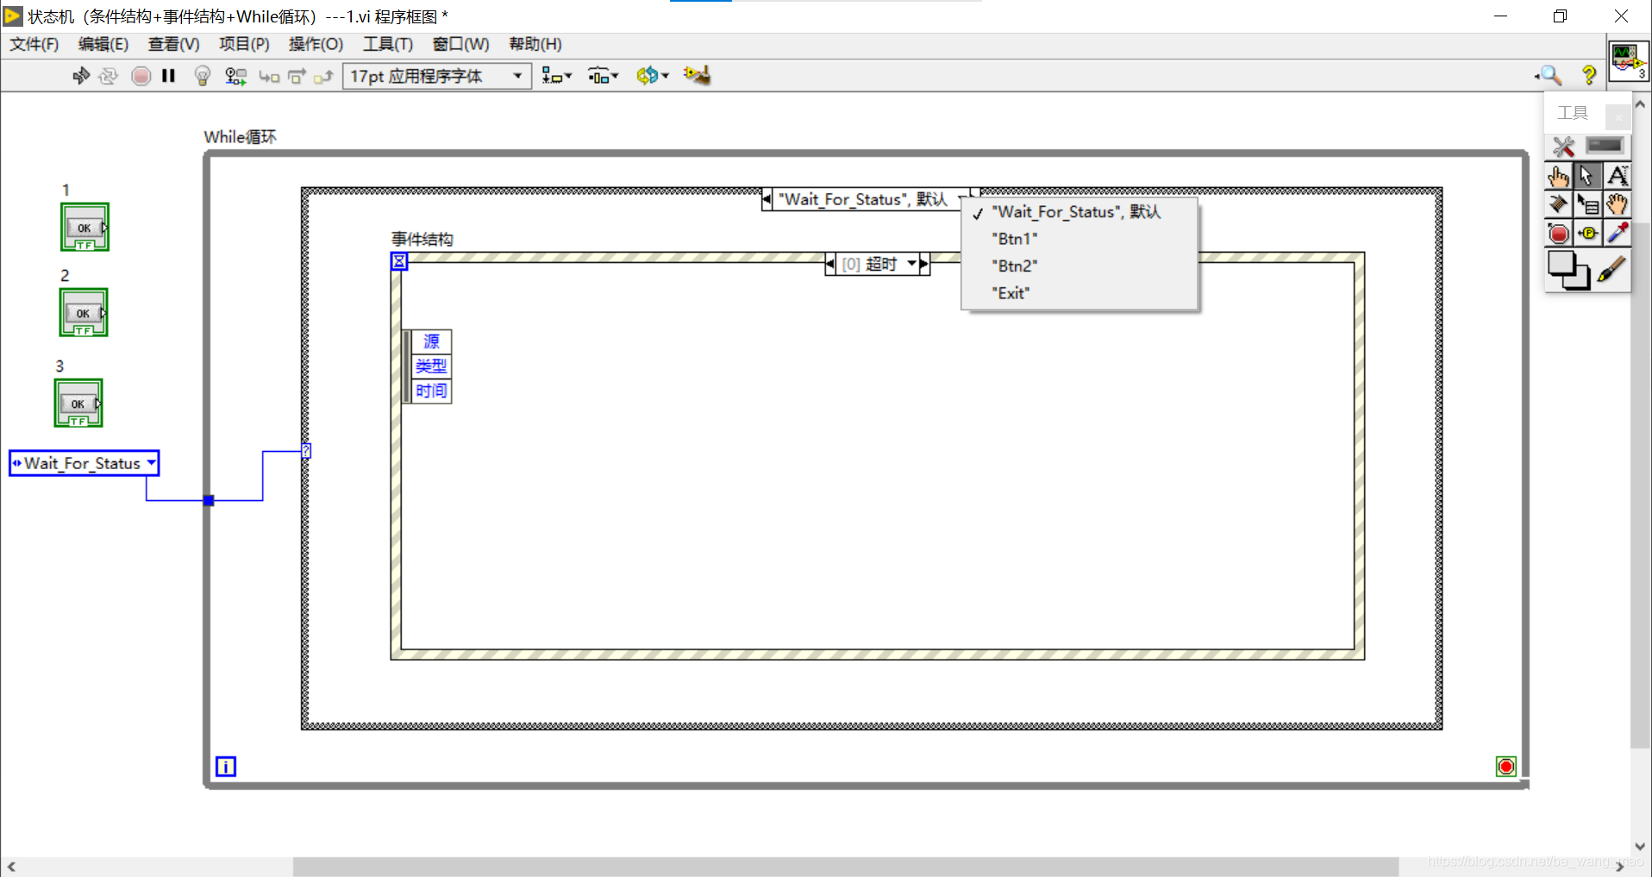Select "Exit" case from the list
1652x877 pixels.
(1079, 293)
